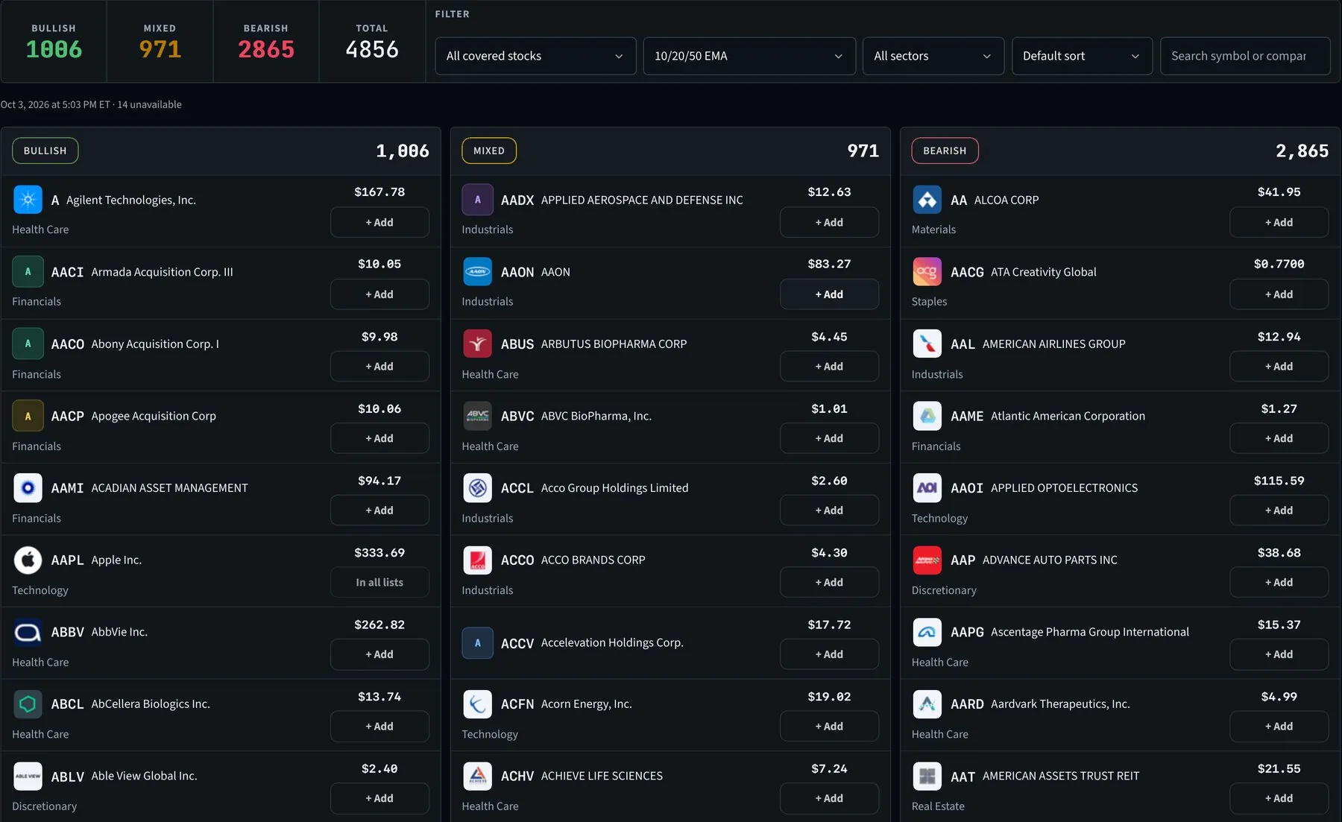Open the Default sort dropdown
The image size is (1342, 822).
tap(1082, 56)
